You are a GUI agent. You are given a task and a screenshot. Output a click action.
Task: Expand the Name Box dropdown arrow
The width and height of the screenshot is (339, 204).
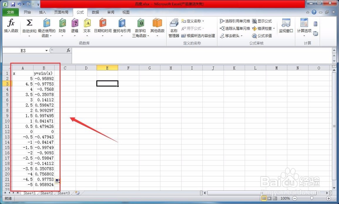click(x=46, y=51)
